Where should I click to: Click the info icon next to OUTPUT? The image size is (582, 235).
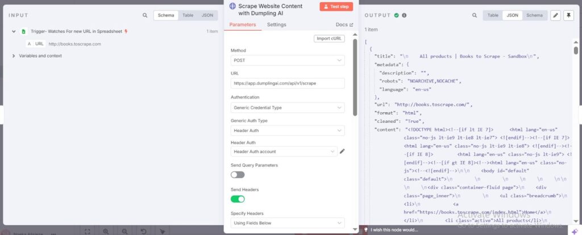pyautogui.click(x=404, y=15)
